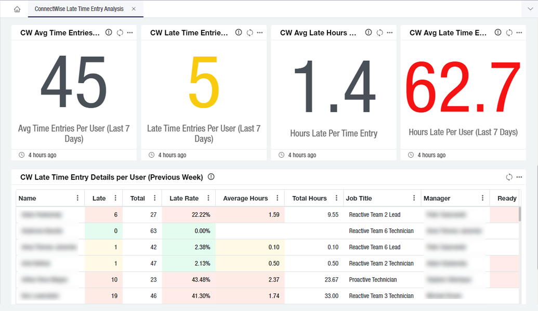
Task: Select the 9.55 total hours cell
Action: point(314,215)
